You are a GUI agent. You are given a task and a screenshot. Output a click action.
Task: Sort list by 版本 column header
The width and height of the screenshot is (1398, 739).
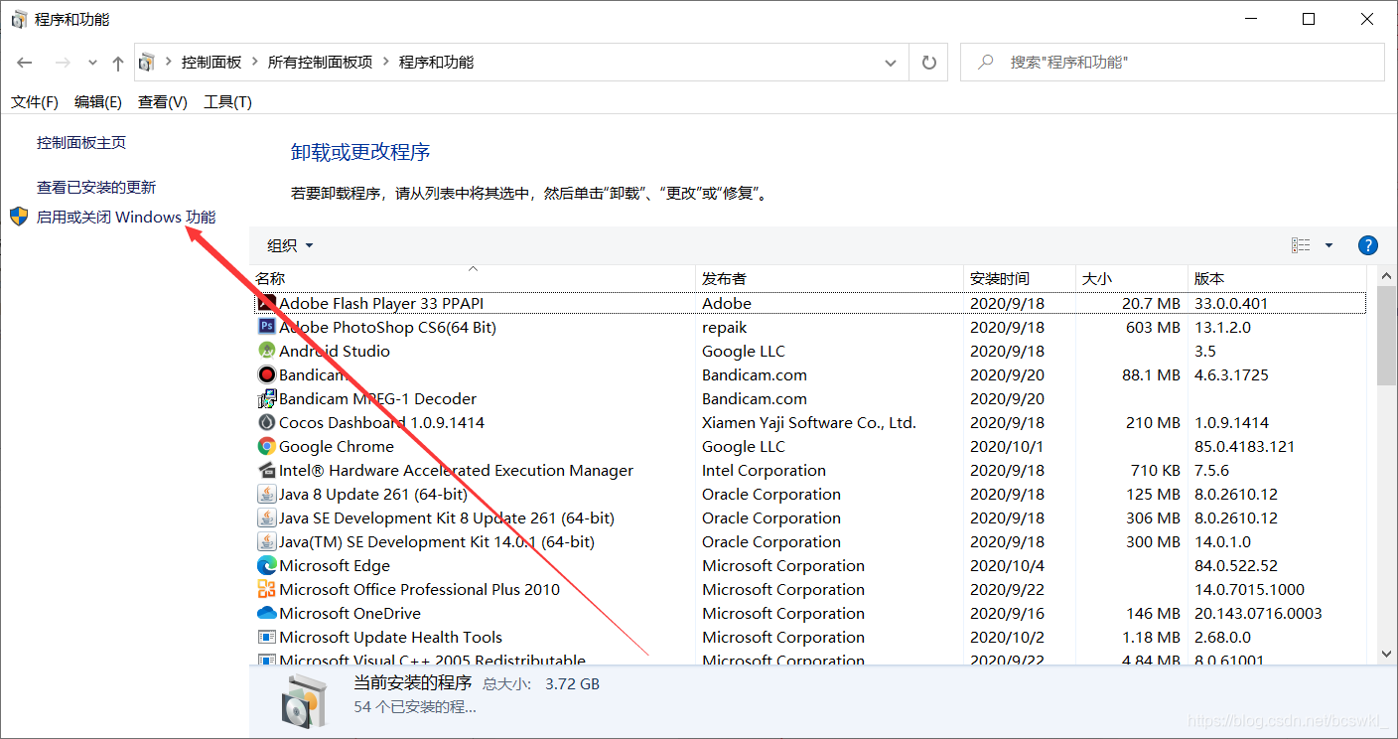(1277, 278)
